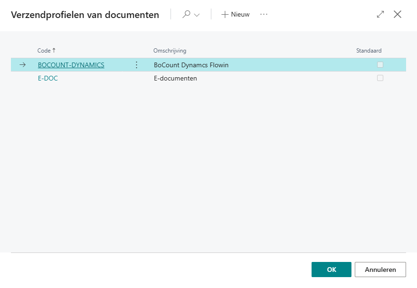Toggle Standaard checkbox for E-DOC
The height and width of the screenshot is (288, 417).
tap(380, 78)
